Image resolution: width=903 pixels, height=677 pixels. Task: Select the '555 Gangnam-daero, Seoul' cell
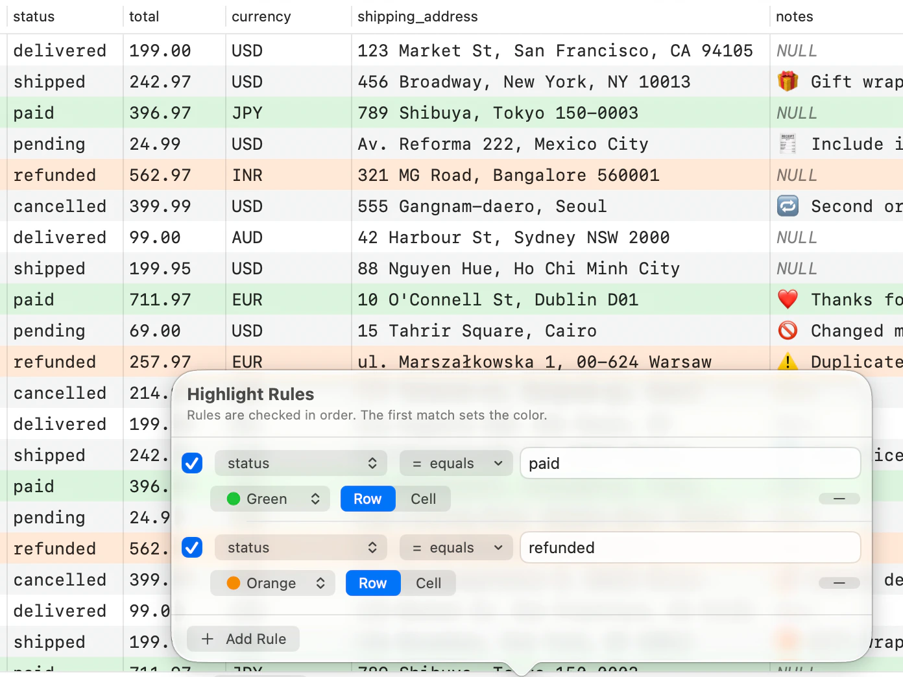click(x=560, y=206)
